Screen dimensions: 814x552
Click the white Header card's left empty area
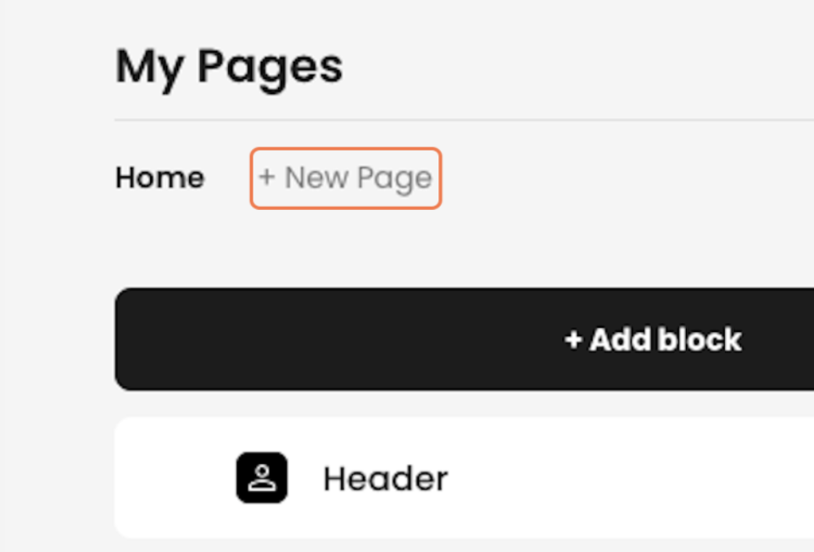(x=174, y=477)
